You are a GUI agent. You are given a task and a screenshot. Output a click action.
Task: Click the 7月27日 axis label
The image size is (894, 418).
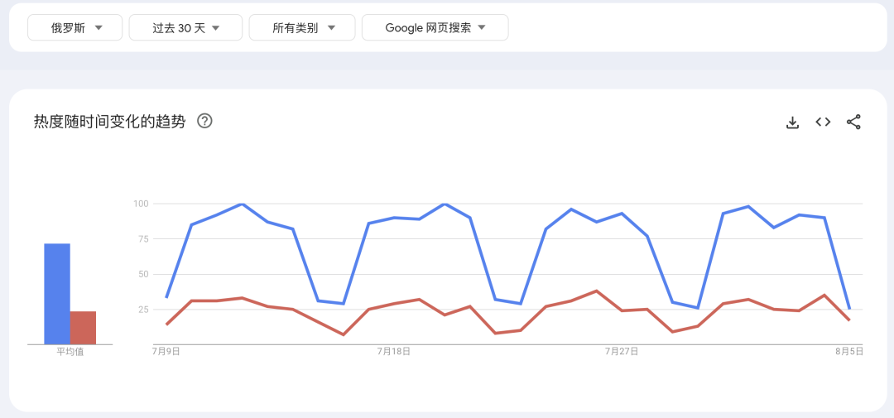[622, 351]
